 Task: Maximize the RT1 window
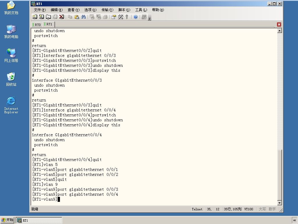274,3
